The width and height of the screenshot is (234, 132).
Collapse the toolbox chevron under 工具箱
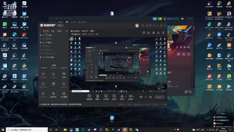[40, 68]
